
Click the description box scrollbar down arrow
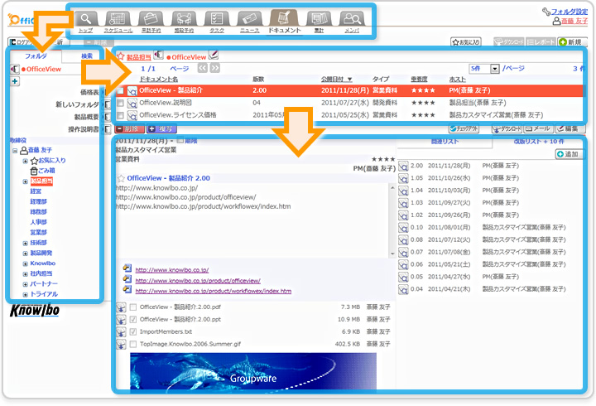392,254
